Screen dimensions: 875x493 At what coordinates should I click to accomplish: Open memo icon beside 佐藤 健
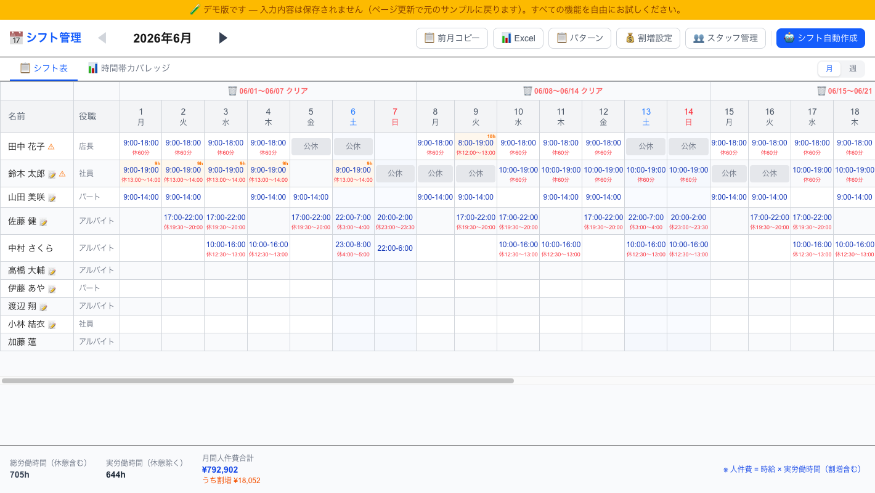point(43,222)
